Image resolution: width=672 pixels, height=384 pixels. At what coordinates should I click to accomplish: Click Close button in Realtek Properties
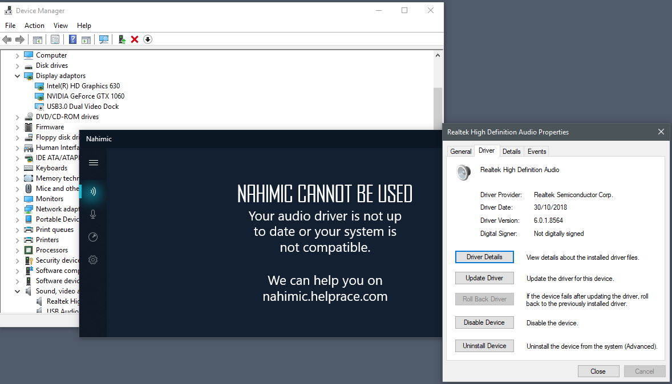tap(598, 371)
